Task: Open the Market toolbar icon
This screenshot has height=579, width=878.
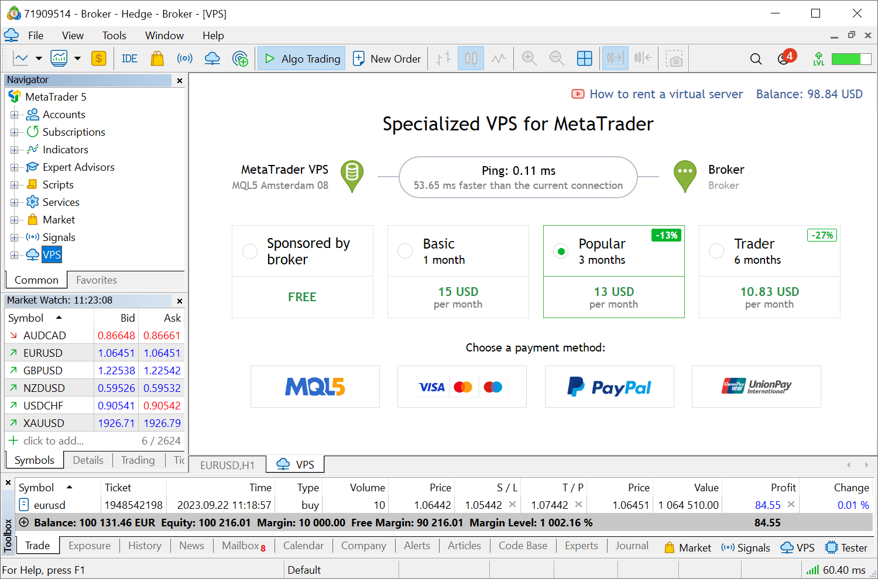Action: point(157,58)
